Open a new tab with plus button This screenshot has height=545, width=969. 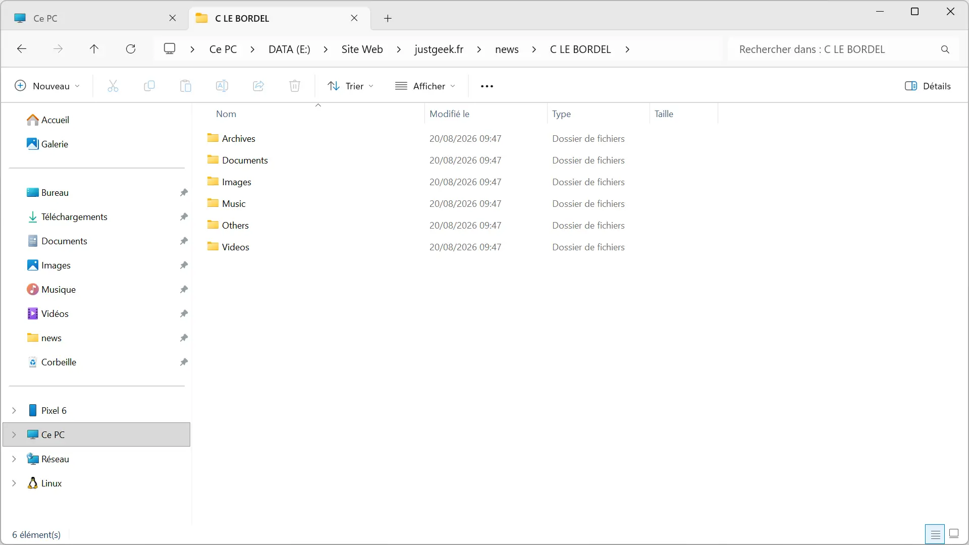[388, 19]
